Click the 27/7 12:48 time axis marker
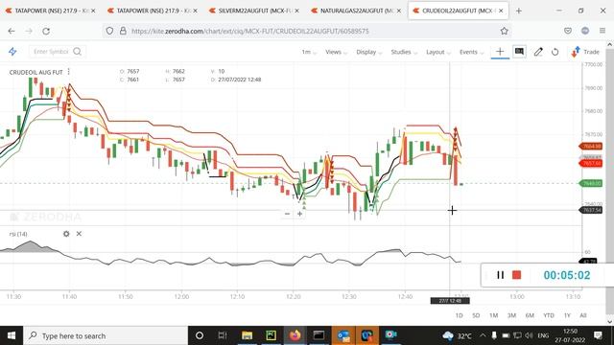This screenshot has width=614, height=345. pyautogui.click(x=450, y=301)
